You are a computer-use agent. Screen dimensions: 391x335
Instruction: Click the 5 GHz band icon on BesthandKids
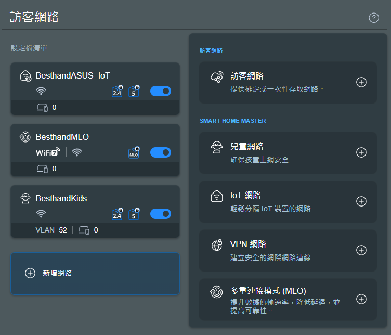point(134,214)
